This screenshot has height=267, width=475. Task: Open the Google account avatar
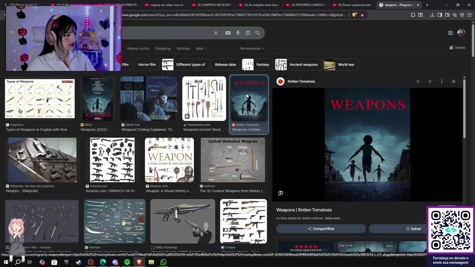461,33
